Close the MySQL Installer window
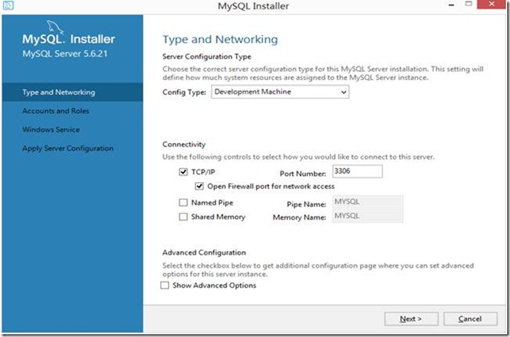 click(492, 4)
